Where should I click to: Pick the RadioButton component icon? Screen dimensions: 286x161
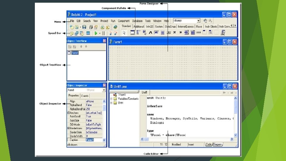click(181, 32)
